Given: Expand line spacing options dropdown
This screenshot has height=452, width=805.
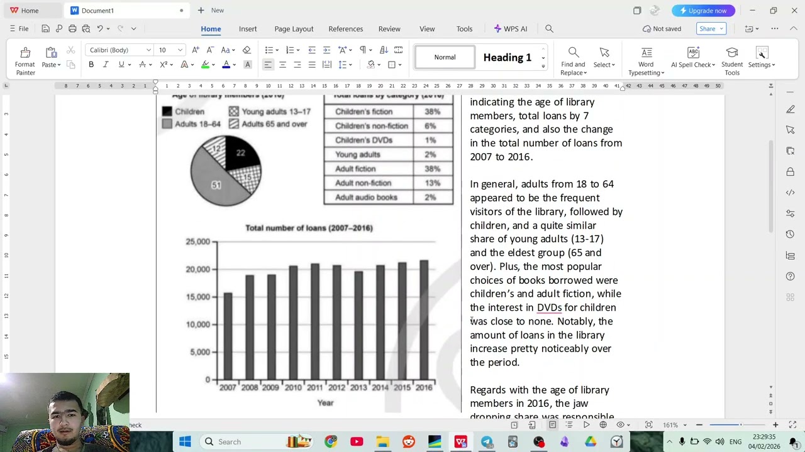Looking at the screenshot, I should tap(350, 65).
